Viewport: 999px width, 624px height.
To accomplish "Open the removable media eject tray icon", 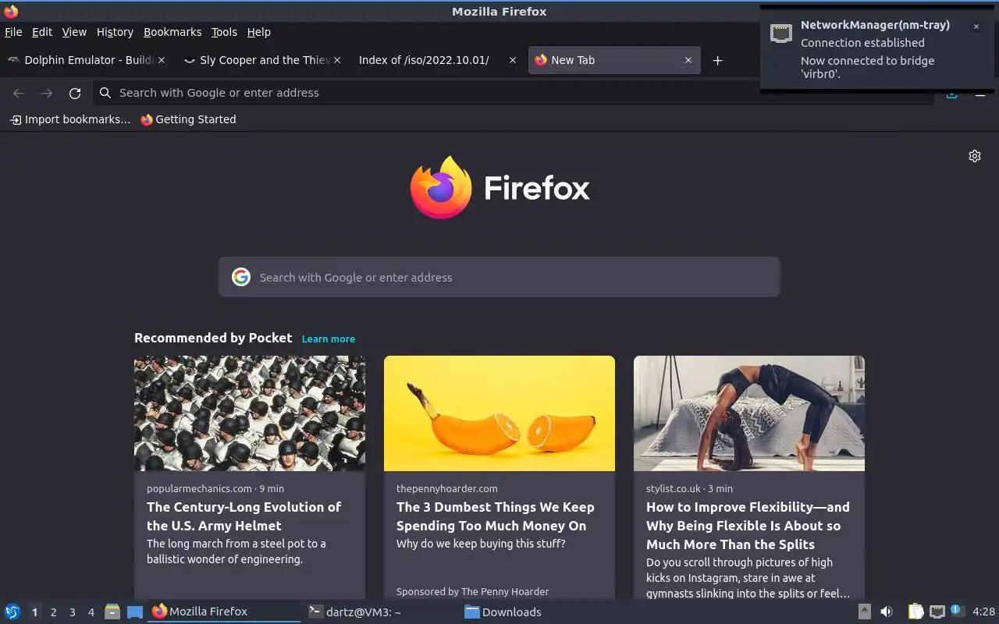I will pos(864,612).
